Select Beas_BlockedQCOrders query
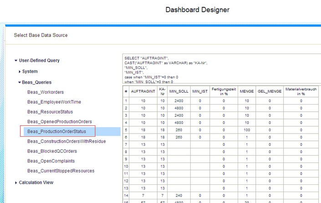This screenshot has width=321, height=203. 52,151
